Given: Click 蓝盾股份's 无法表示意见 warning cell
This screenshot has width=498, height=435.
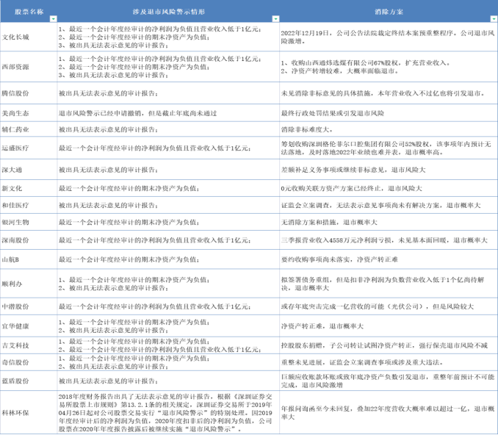Looking at the screenshot, I should [x=168, y=381].
